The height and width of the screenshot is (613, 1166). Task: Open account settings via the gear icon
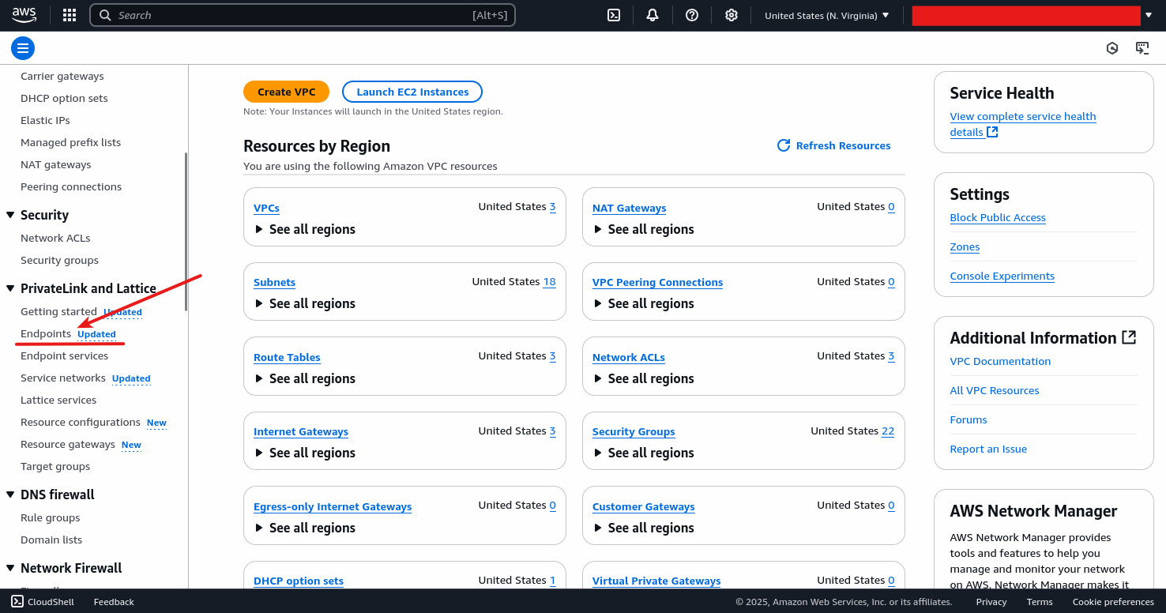pyautogui.click(x=732, y=14)
